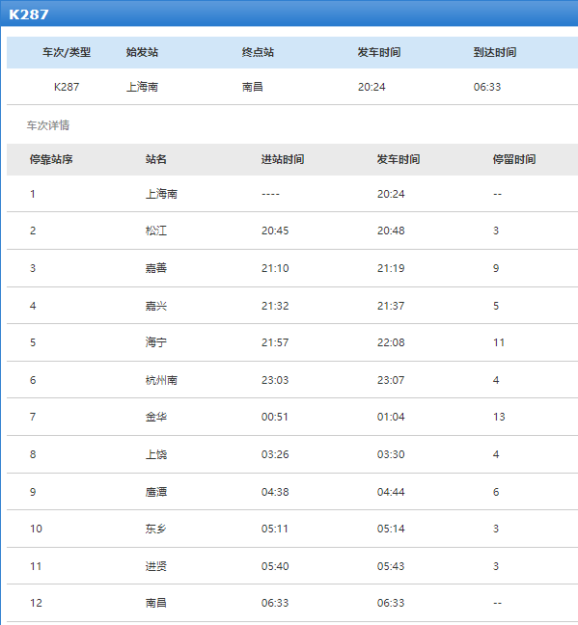Click the K287 title header
578x625 pixels.
click(29, 14)
